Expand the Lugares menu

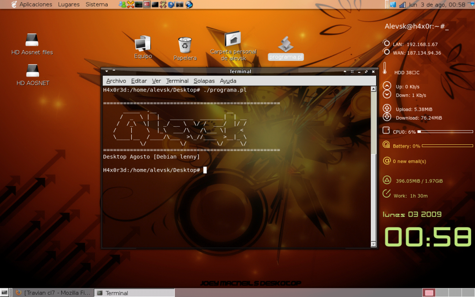pyautogui.click(x=69, y=4)
